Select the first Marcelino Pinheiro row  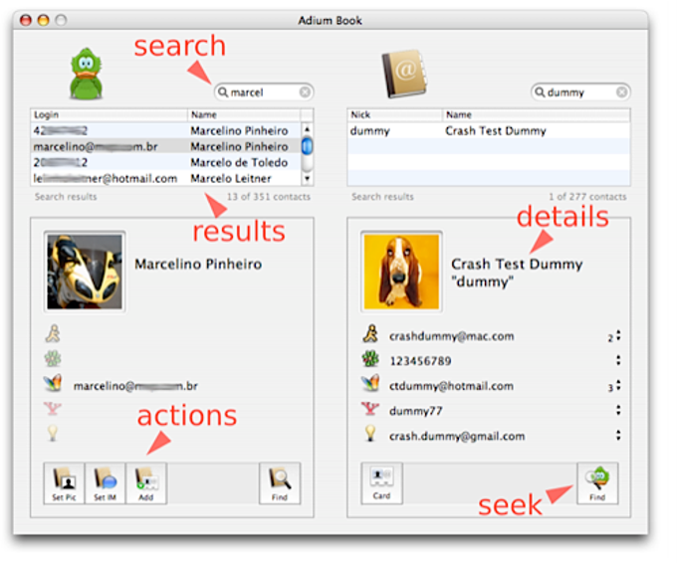click(166, 130)
